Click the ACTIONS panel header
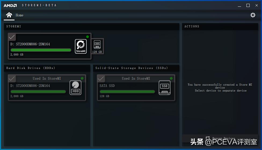Screen dimensions: 262x150 [220, 26]
